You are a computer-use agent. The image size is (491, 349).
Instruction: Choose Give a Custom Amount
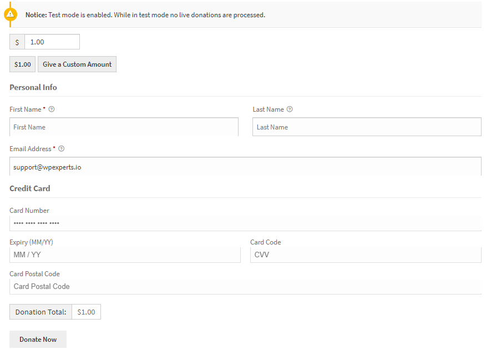pyautogui.click(x=77, y=64)
